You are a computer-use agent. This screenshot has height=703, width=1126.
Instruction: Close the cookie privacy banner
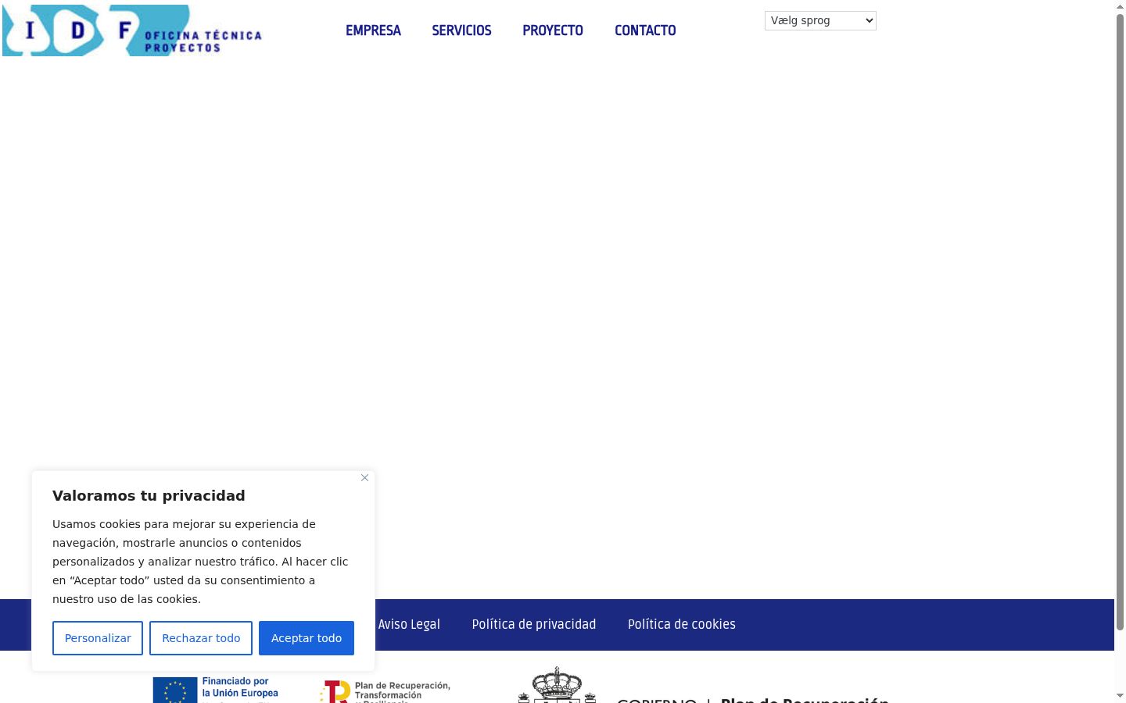click(364, 478)
